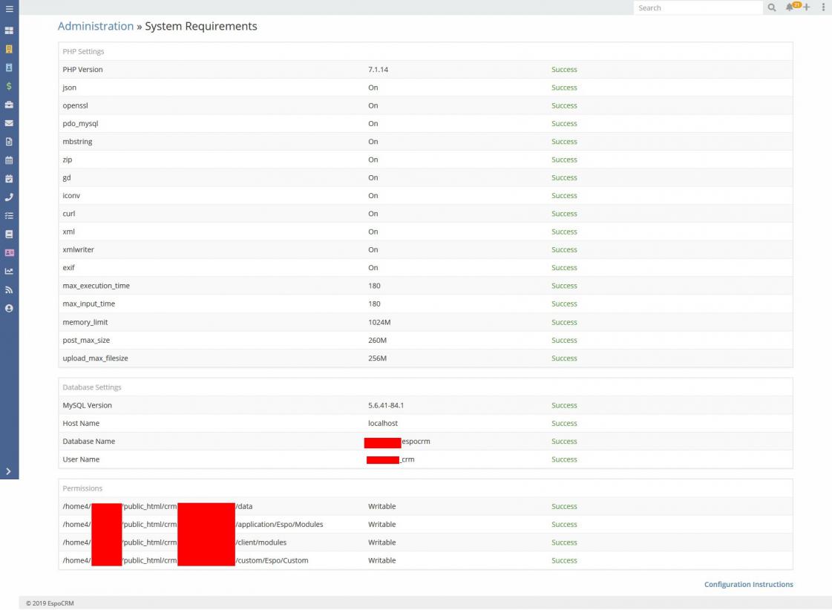The image size is (832, 610).
Task: Open the Home dashboard grid icon
Action: (x=9, y=31)
